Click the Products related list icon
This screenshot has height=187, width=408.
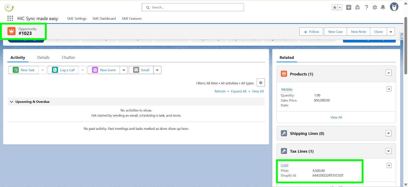(x=284, y=74)
